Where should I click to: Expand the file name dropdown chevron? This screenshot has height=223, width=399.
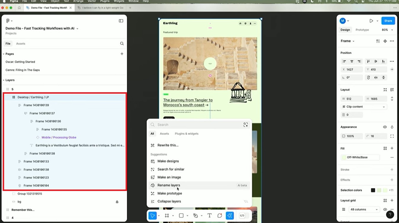tap(77, 28)
